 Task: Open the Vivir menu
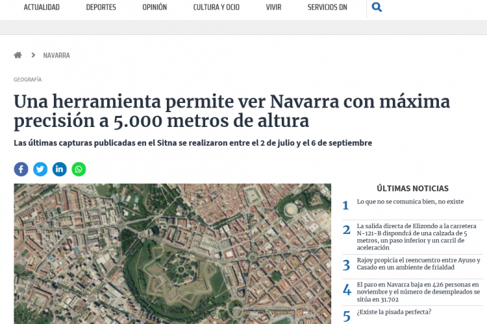(x=273, y=7)
